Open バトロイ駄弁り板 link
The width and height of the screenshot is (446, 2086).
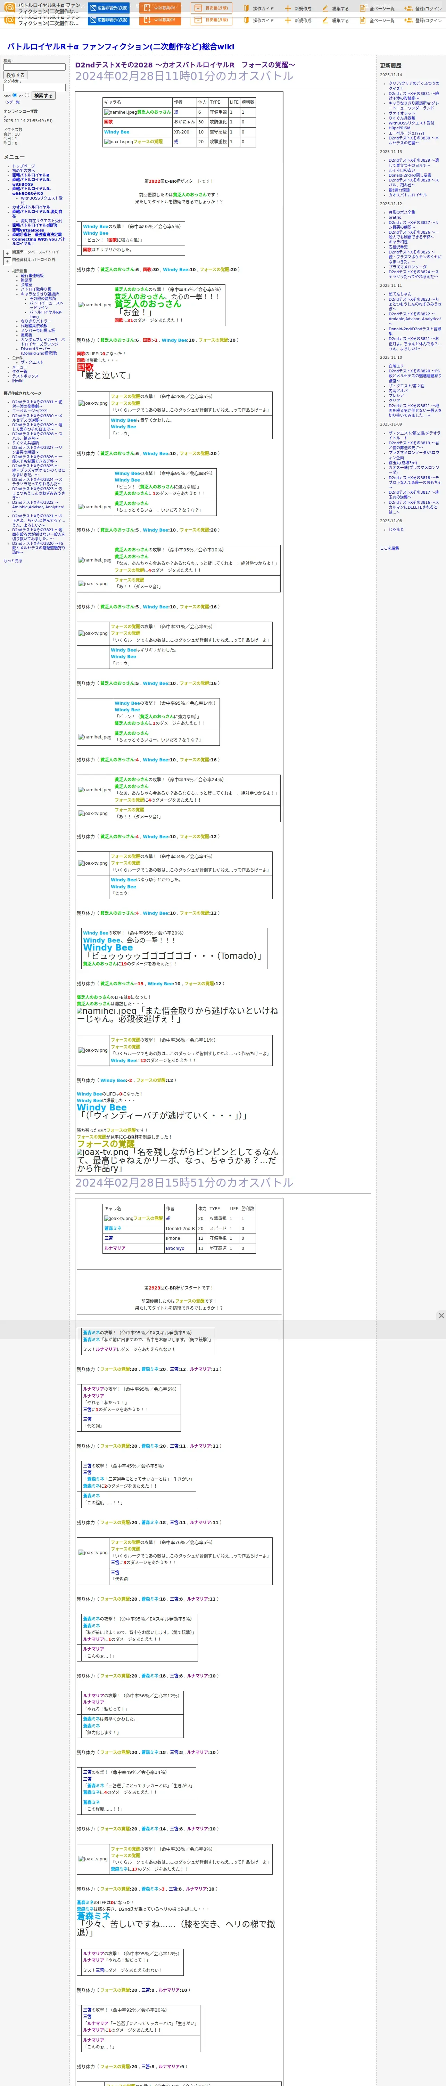tap(36, 289)
